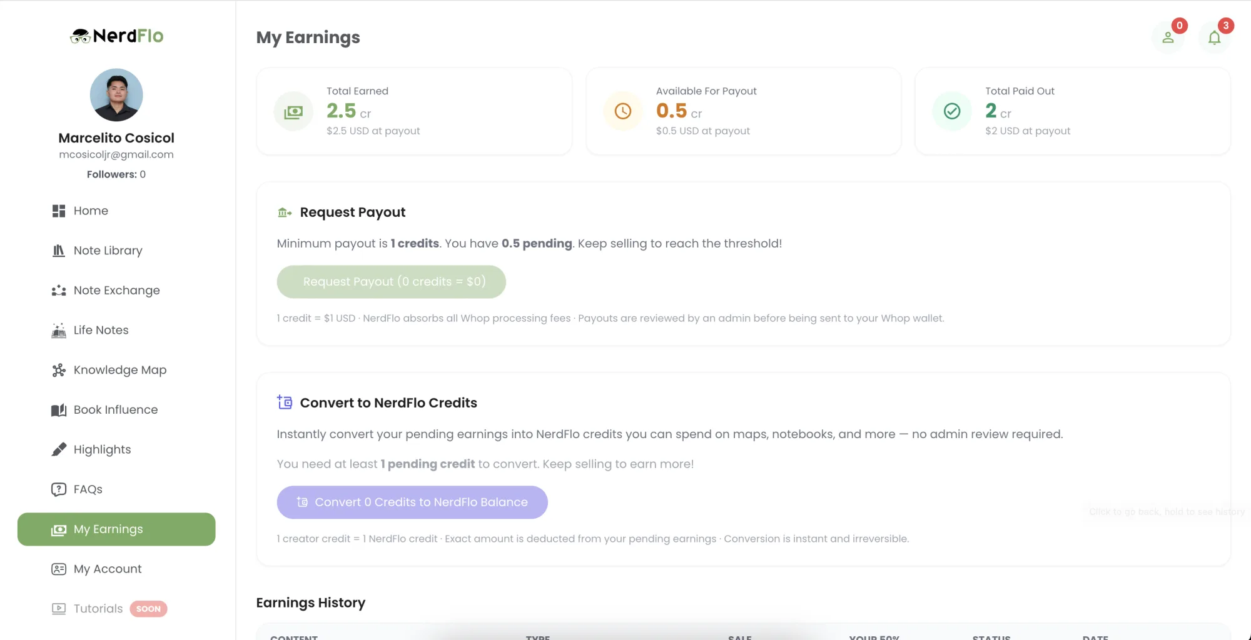The image size is (1251, 640).
Task: Click the mcosicoljr@gmail.com email text
Action: (x=116, y=154)
